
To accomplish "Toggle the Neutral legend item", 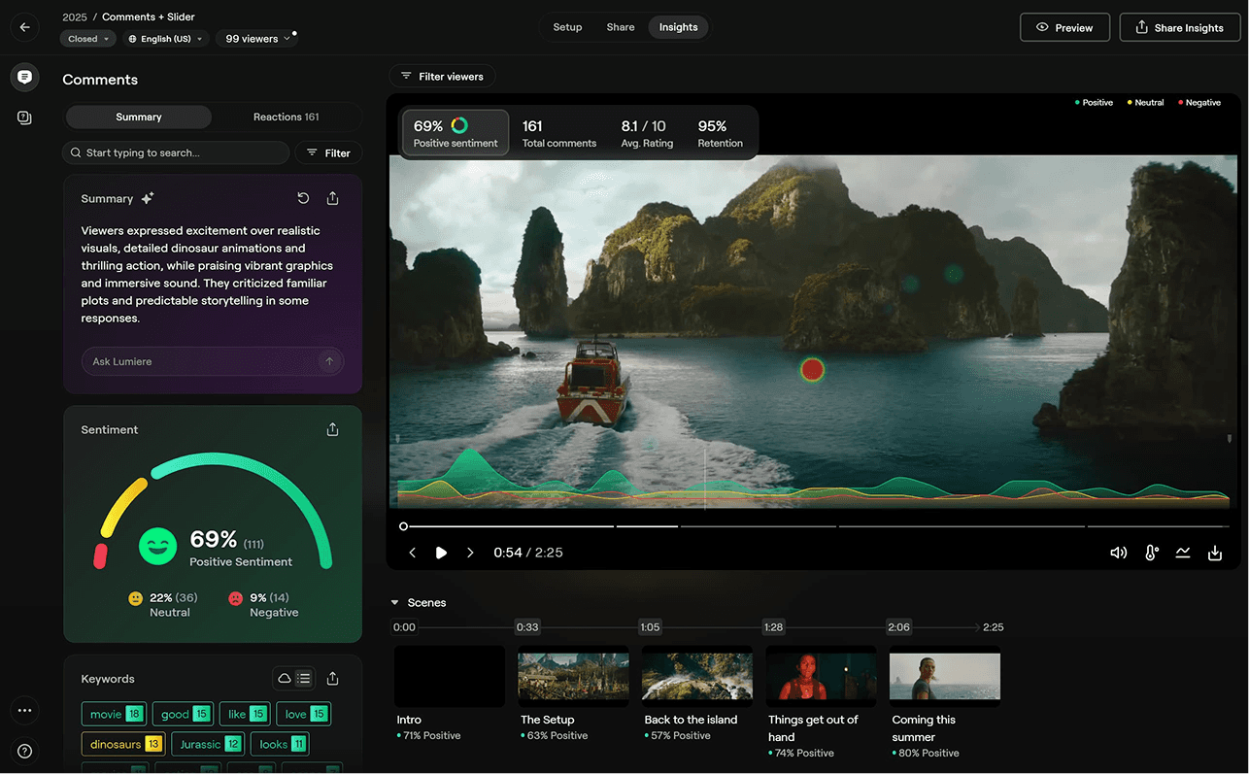I will [1146, 102].
